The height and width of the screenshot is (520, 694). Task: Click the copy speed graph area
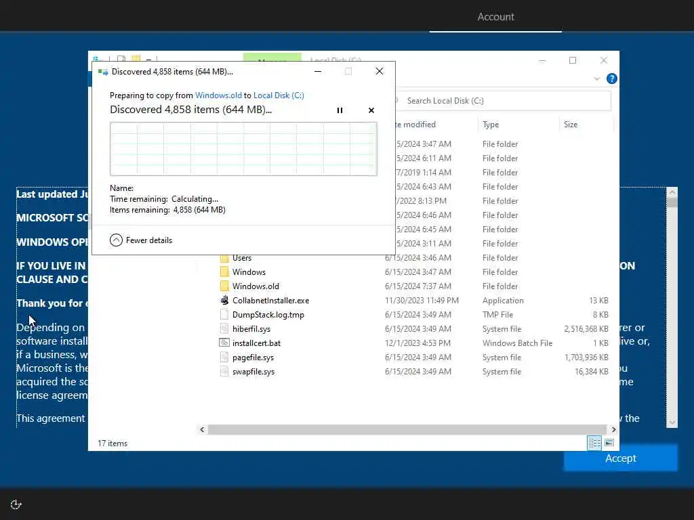pyautogui.click(x=243, y=149)
